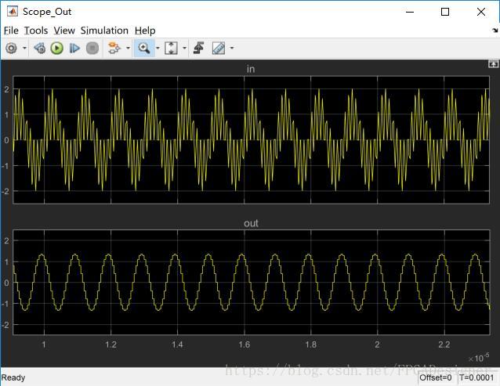Click the Step Back button
The height and width of the screenshot is (386, 500).
pos(39,48)
